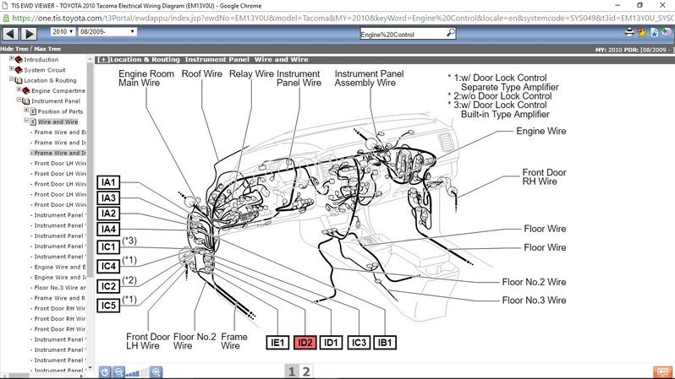This screenshot has width=675, height=379.
Task: Zoom in the diagram with plus magnifier
Action: pos(156,371)
